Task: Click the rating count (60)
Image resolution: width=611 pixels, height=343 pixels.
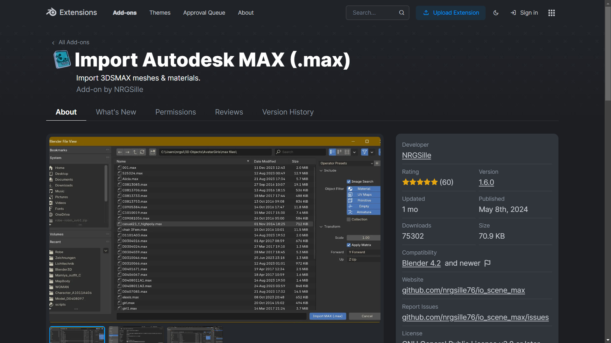Action: pyautogui.click(x=446, y=182)
